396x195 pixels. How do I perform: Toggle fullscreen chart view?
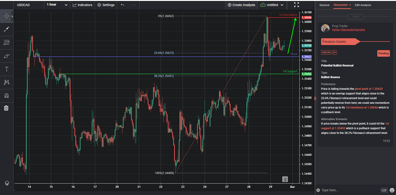point(296,5)
